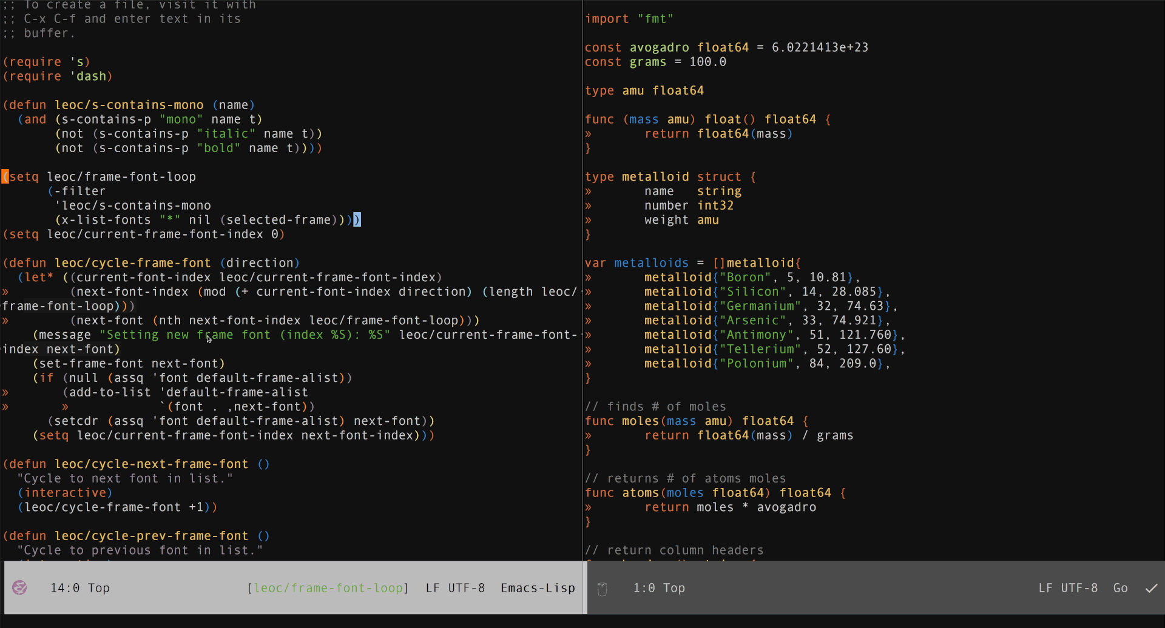Click x-list-fonts in the Lisp buffer

(106, 220)
